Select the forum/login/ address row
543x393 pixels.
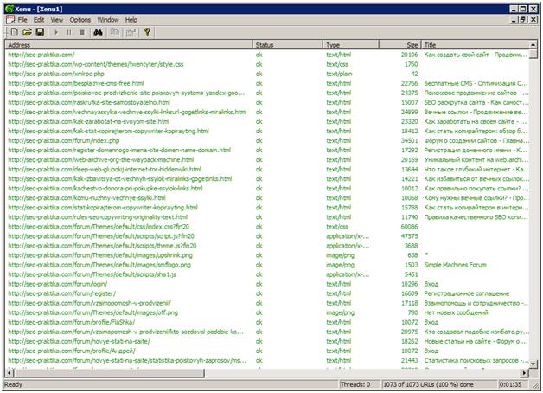[58, 284]
